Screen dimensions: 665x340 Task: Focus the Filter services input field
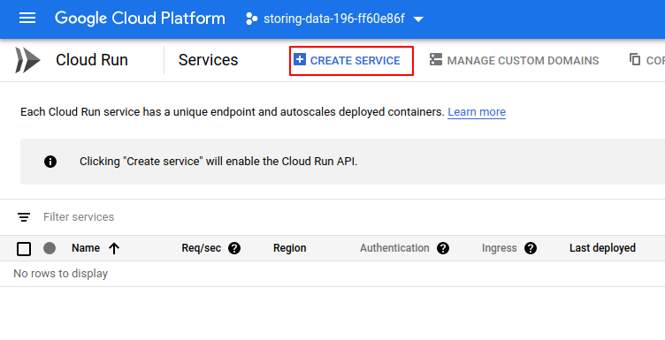[x=79, y=217]
